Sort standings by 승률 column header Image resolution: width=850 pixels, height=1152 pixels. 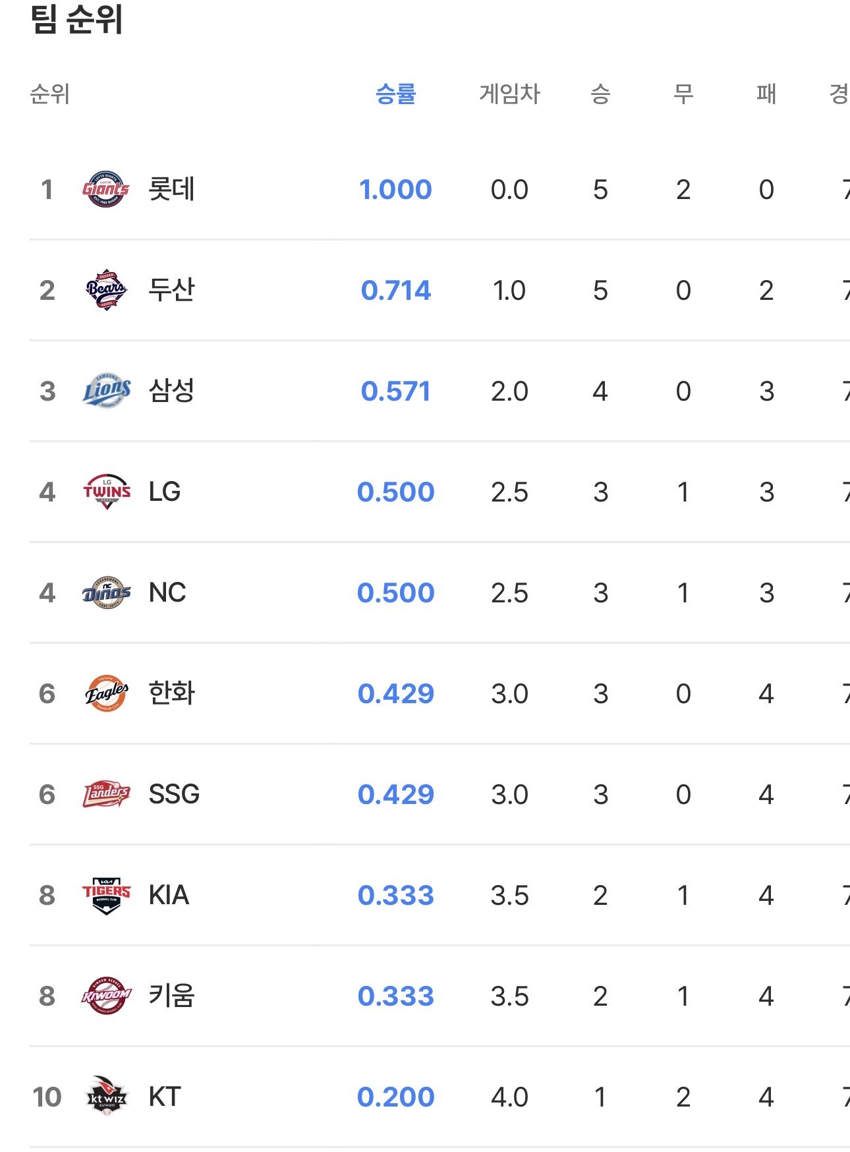click(x=395, y=94)
